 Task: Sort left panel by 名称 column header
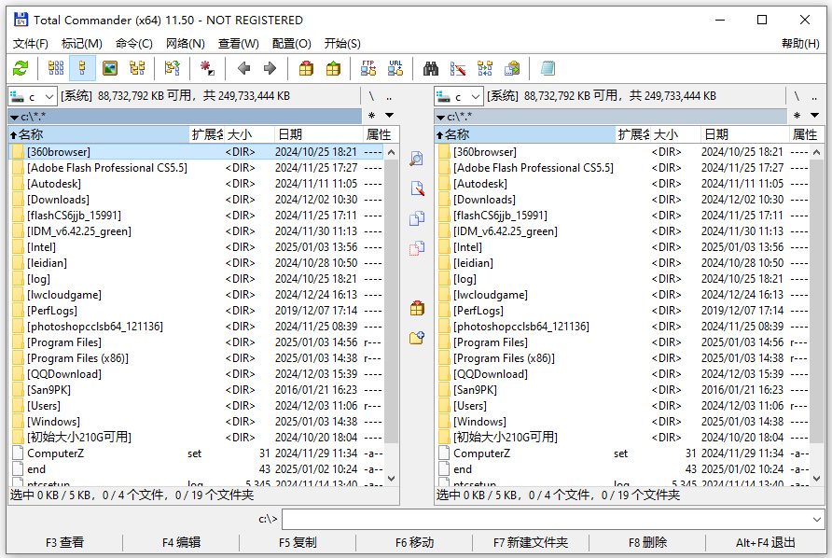click(x=99, y=135)
